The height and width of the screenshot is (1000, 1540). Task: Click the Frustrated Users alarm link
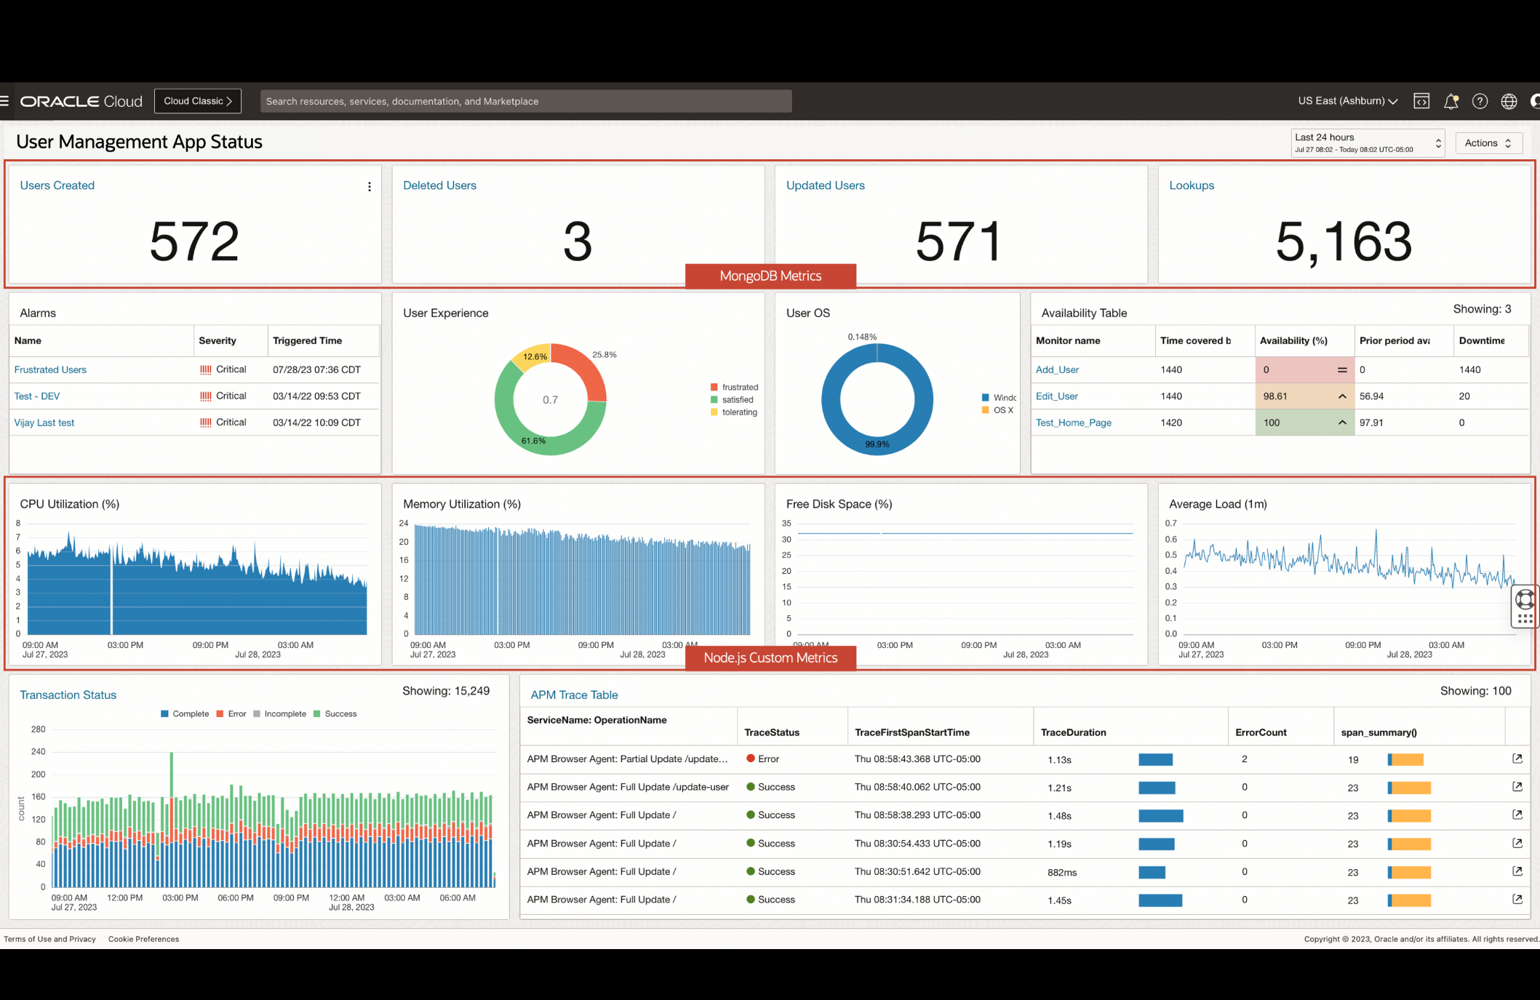coord(50,369)
